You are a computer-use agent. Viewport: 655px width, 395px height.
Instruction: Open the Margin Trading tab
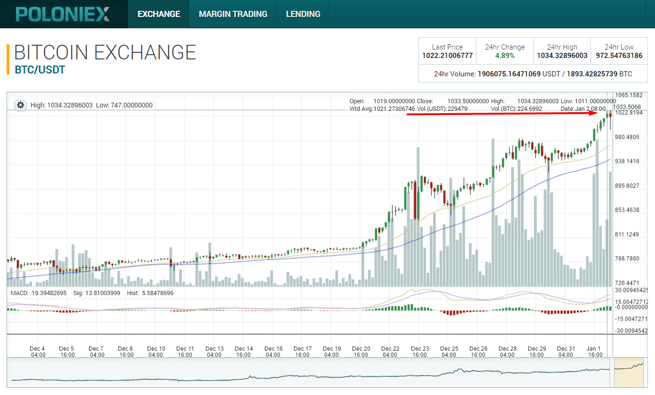[233, 14]
